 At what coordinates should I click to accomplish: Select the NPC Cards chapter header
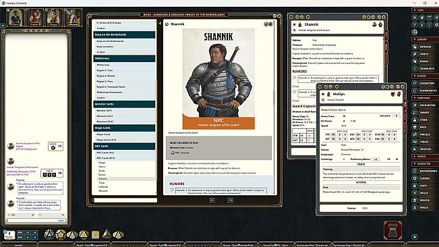(124, 146)
